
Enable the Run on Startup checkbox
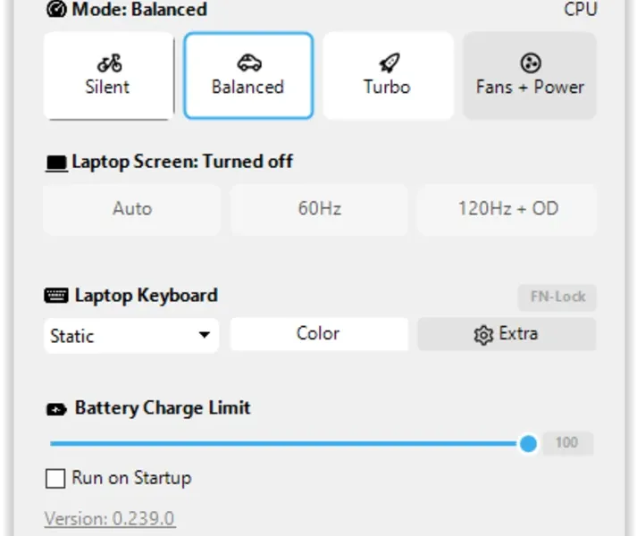point(55,478)
